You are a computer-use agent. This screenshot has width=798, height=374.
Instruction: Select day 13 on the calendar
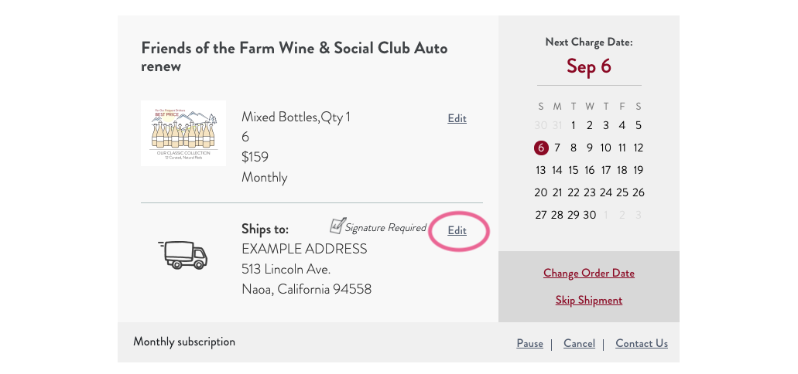(540, 170)
